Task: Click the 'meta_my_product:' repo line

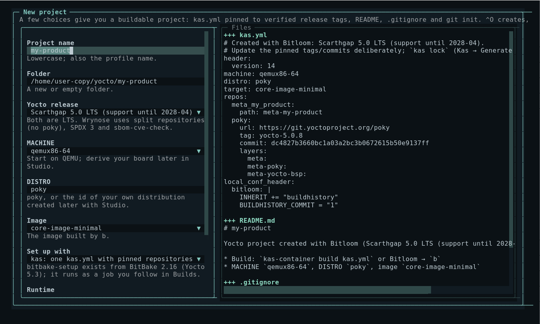Action: [x=263, y=105]
